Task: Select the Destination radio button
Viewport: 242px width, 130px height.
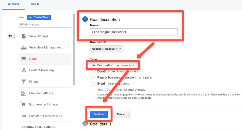Action: [x=94, y=65]
